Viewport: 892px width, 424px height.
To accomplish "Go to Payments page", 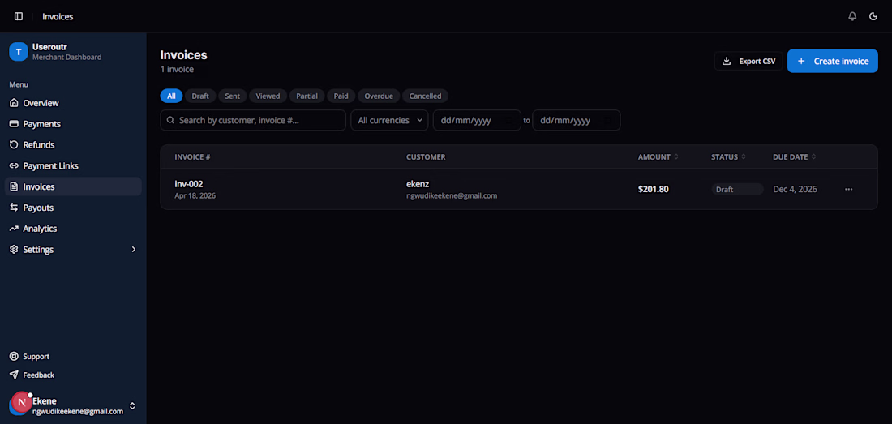I will point(73,124).
